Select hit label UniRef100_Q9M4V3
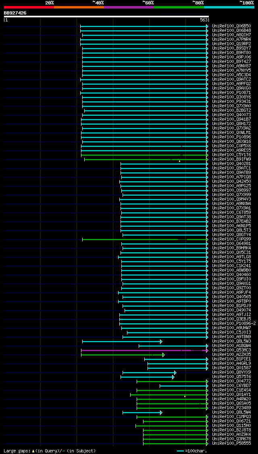 coord(231,199)
